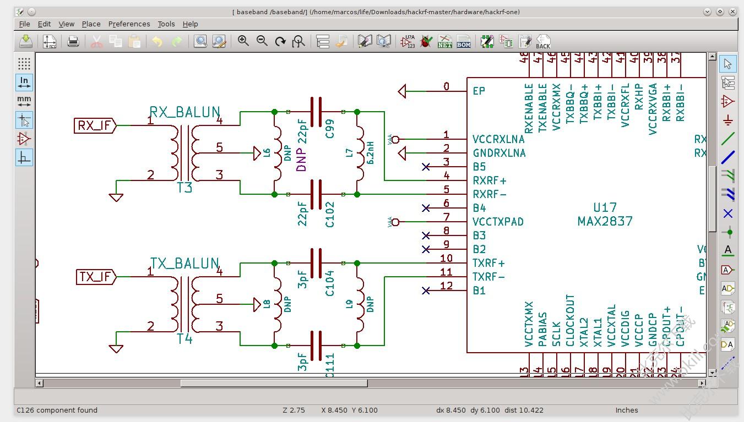The width and height of the screenshot is (744, 422).
Task: Click the Place junction tool
Action: point(728,232)
